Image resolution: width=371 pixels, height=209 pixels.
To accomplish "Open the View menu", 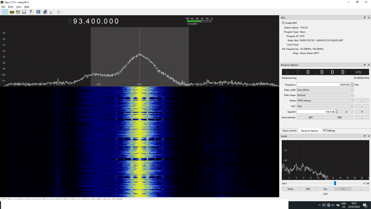I will 19,7.
